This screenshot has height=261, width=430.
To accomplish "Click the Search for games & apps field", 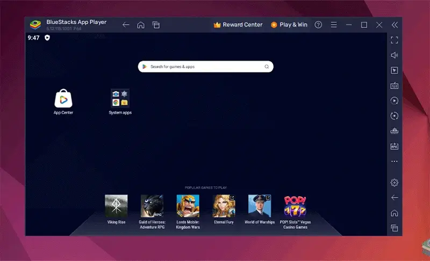I will click(x=206, y=67).
